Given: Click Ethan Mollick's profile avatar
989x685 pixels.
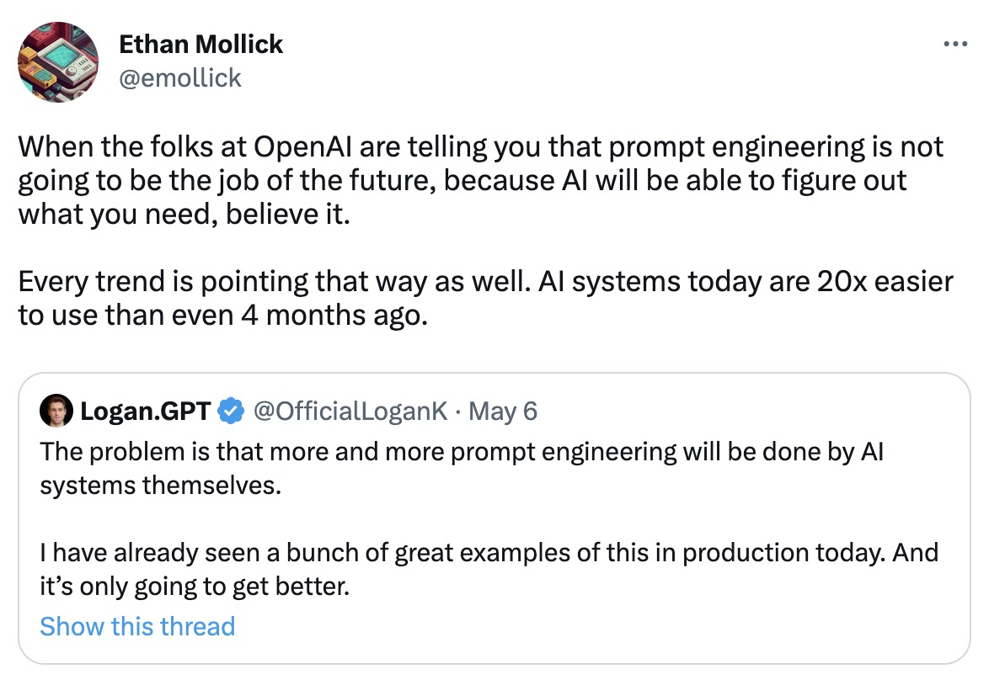Looking at the screenshot, I should tap(58, 62).
